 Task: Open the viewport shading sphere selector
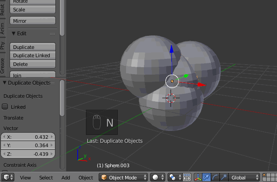[x=157, y=177]
